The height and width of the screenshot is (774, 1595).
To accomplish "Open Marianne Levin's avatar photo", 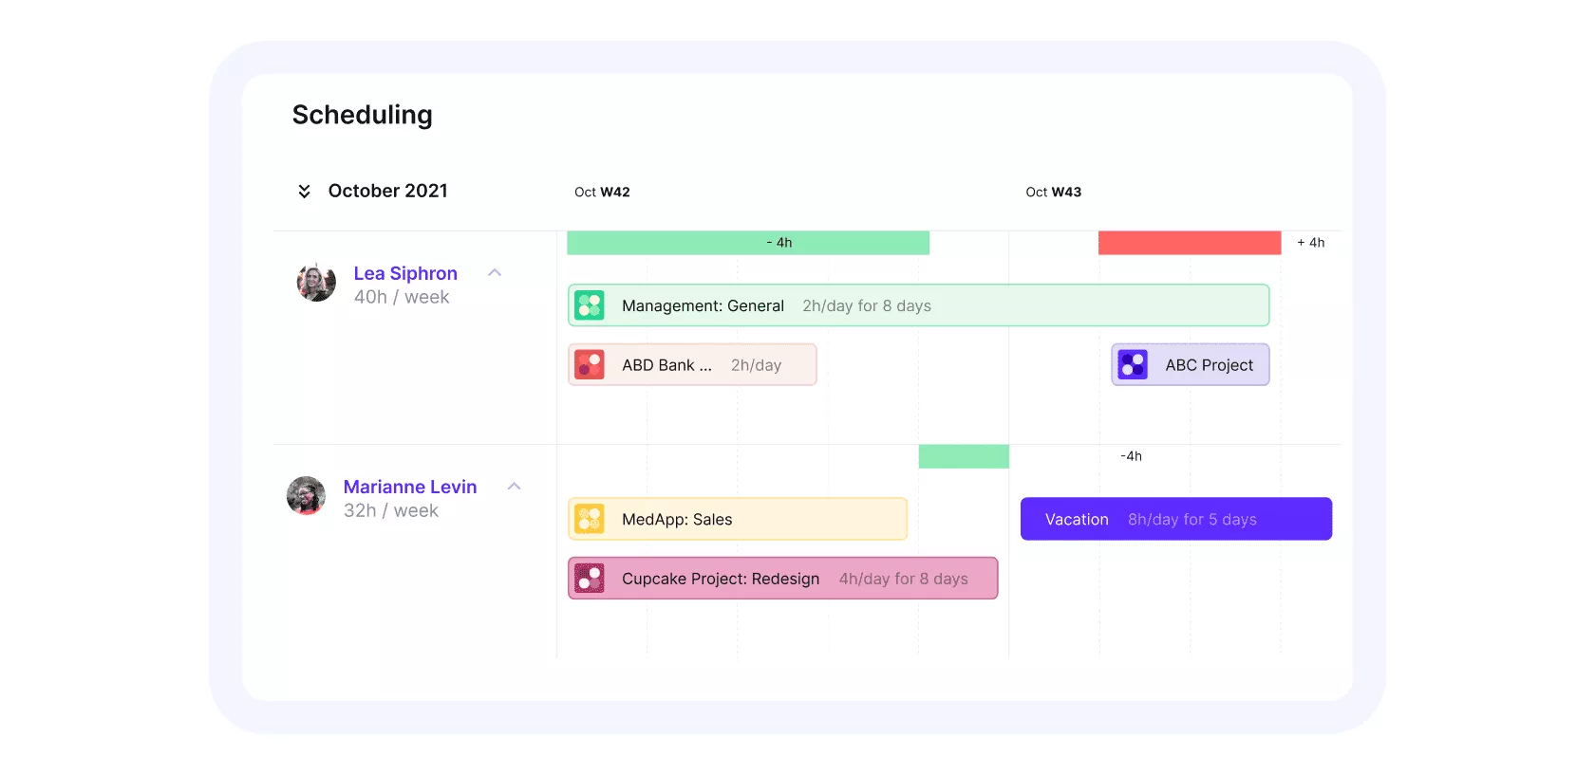I will pos(306,496).
